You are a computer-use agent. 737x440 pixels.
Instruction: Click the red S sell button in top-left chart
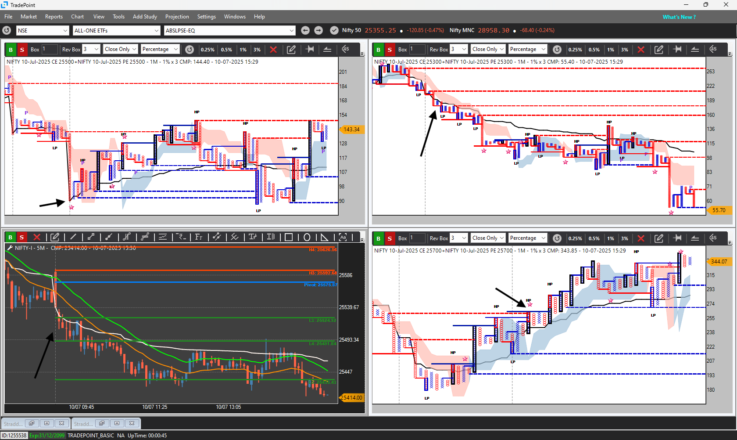point(22,49)
